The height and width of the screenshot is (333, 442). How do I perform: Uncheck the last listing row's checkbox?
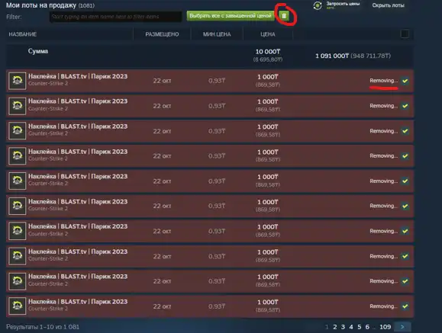point(405,306)
